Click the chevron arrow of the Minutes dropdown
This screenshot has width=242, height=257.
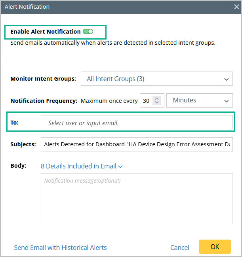tap(226, 101)
